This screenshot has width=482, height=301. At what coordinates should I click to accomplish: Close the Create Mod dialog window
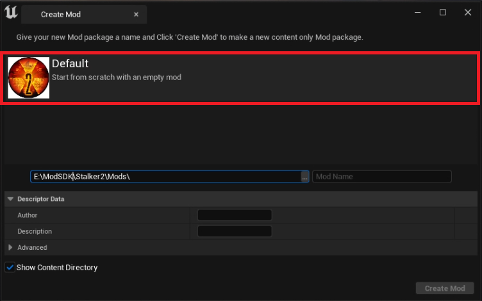[x=466, y=13]
